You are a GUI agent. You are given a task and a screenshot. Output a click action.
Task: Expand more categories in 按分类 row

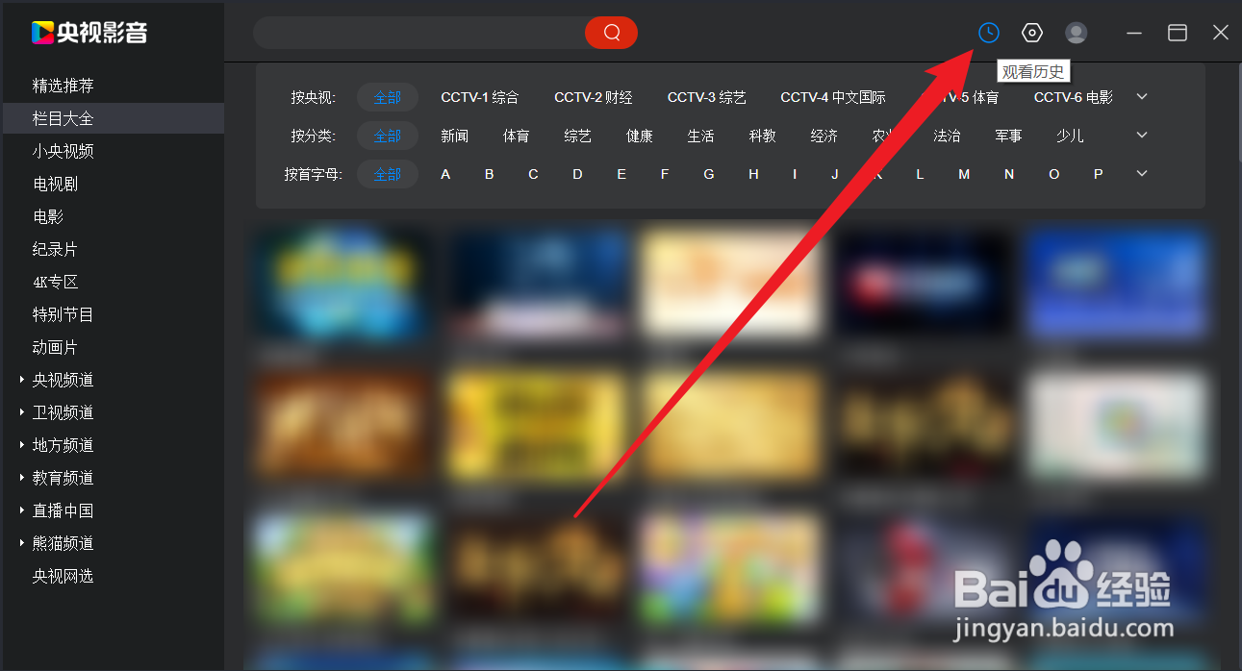pyautogui.click(x=1142, y=136)
